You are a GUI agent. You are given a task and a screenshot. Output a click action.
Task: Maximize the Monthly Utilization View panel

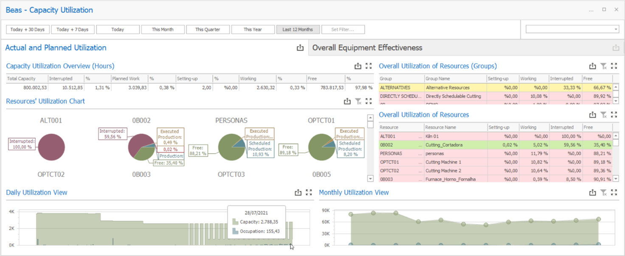614,193
